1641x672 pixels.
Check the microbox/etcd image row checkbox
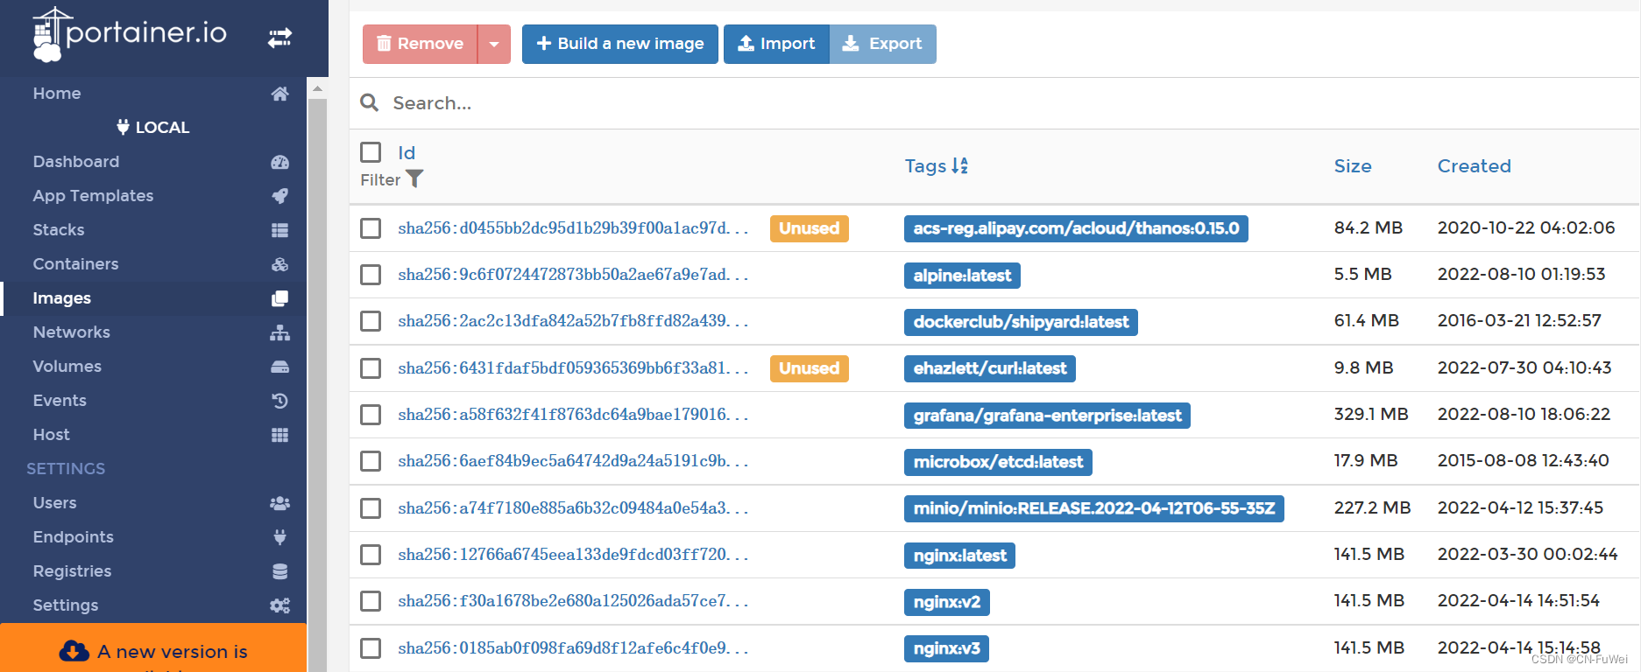pos(371,461)
